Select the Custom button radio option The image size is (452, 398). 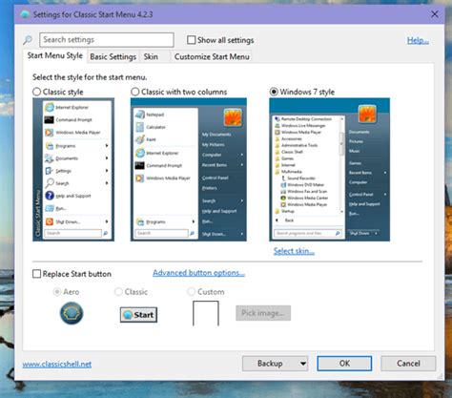pyautogui.click(x=191, y=292)
